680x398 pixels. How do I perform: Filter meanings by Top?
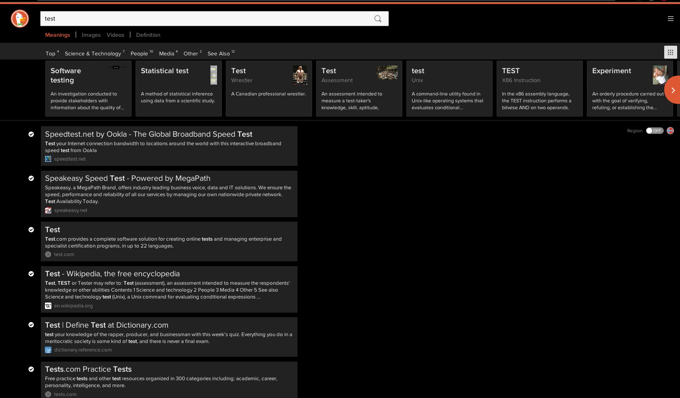coord(52,53)
